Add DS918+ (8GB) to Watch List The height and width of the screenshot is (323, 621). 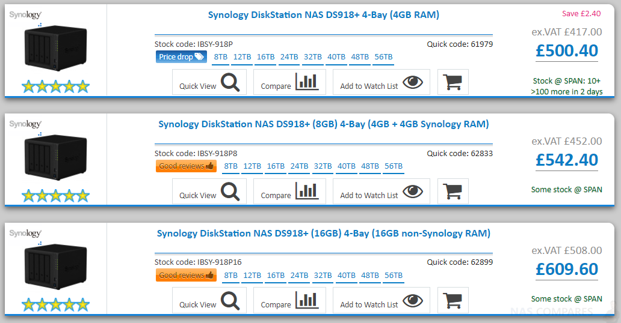pos(382,192)
